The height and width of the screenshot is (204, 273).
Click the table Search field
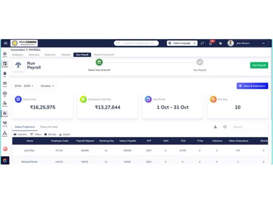click(x=250, y=127)
